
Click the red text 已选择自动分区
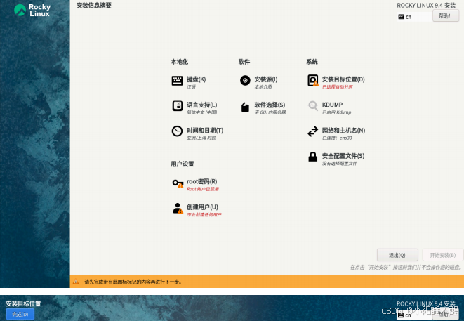click(338, 87)
